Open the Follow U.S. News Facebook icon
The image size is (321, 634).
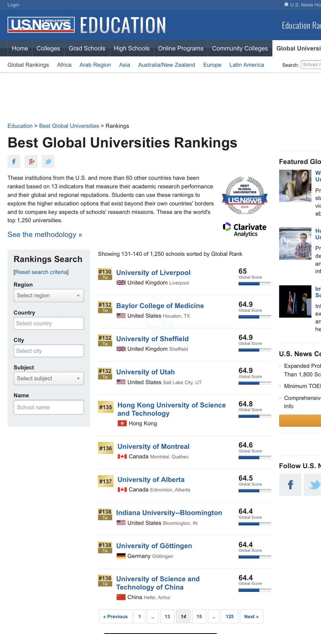[x=290, y=485]
